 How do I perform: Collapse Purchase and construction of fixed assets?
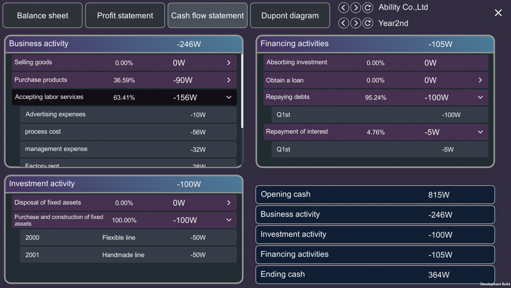(x=229, y=220)
